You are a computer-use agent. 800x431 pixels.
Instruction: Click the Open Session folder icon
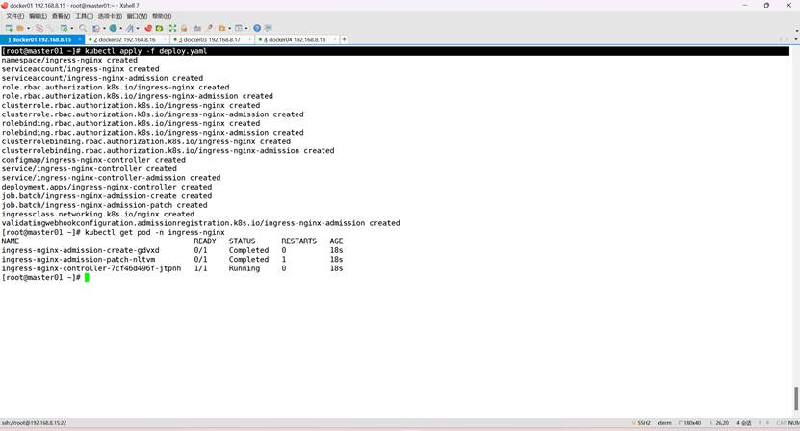pyautogui.click(x=20, y=28)
